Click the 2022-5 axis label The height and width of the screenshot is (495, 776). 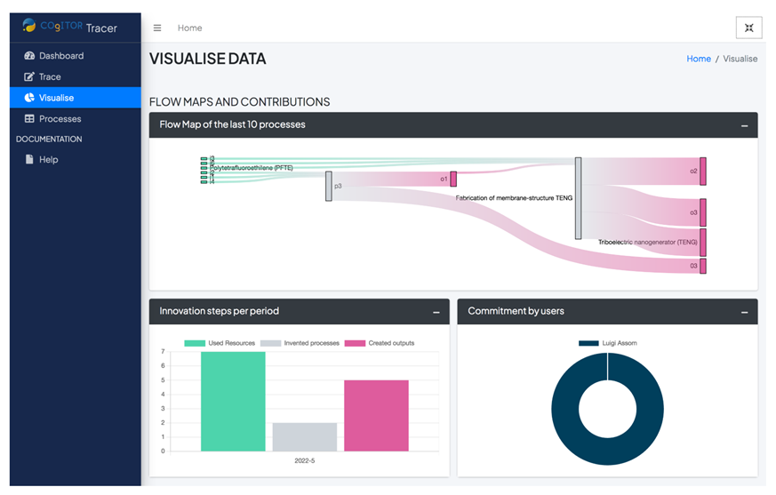[x=304, y=461]
